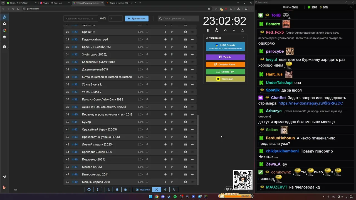This screenshot has width=356, height=200.
Task: Collapse the Интеграции panel
Action: 244,38
